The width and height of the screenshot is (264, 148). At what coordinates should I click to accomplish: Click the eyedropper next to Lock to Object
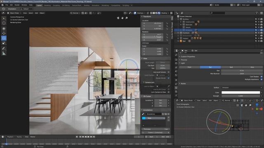click(x=169, y=86)
